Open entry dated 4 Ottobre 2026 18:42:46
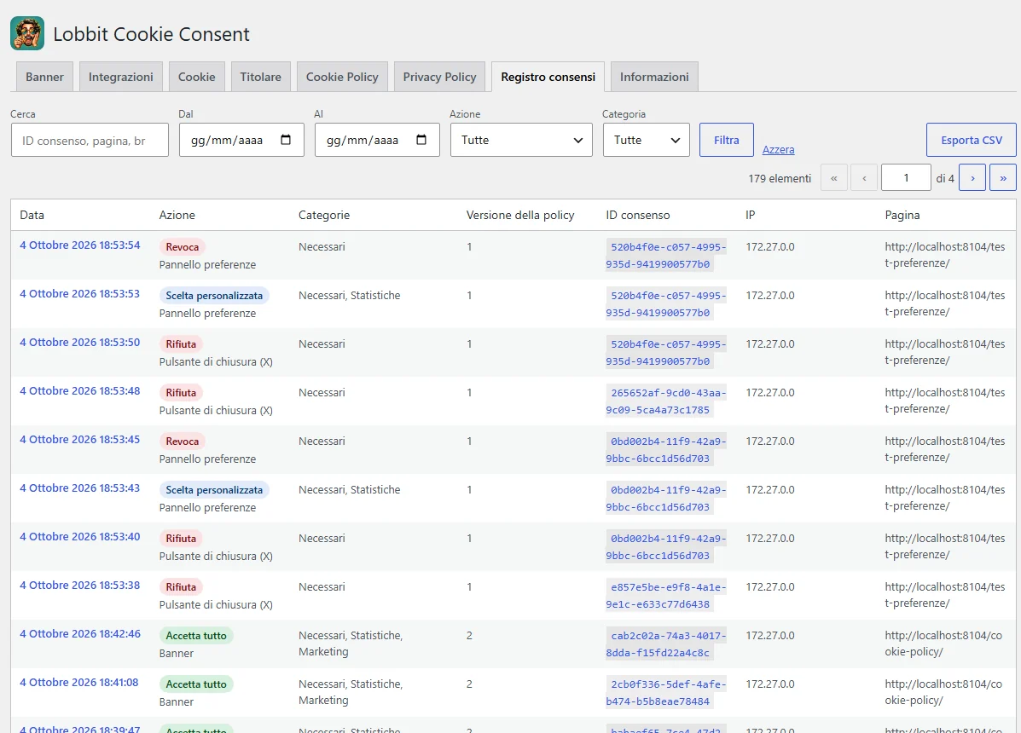This screenshot has width=1021, height=733. [x=80, y=633]
